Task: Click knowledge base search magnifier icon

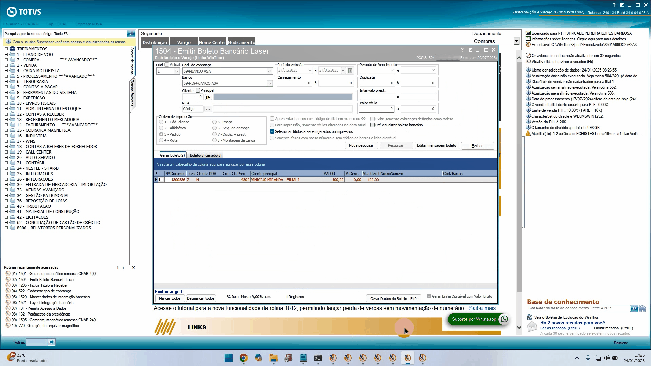Action: point(634,308)
